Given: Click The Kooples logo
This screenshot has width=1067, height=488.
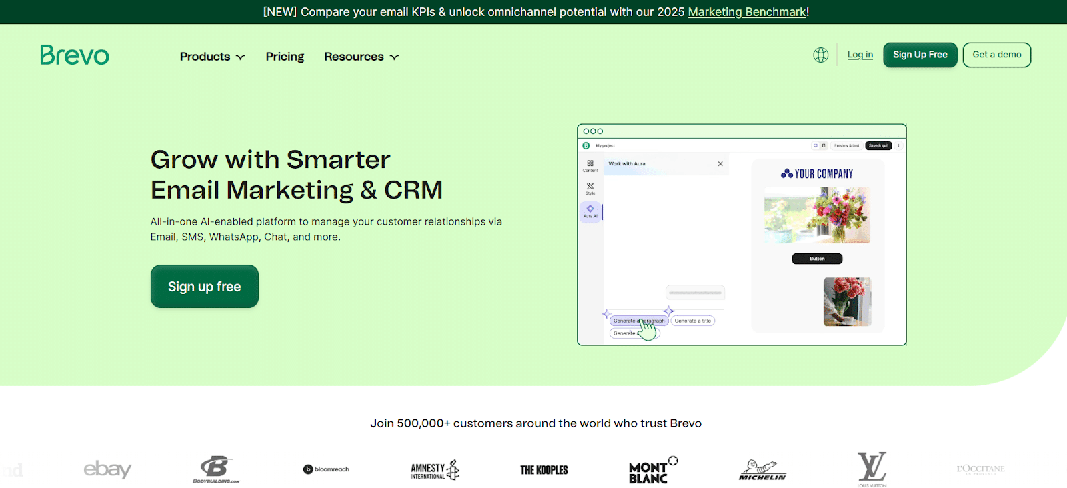Looking at the screenshot, I should point(544,470).
